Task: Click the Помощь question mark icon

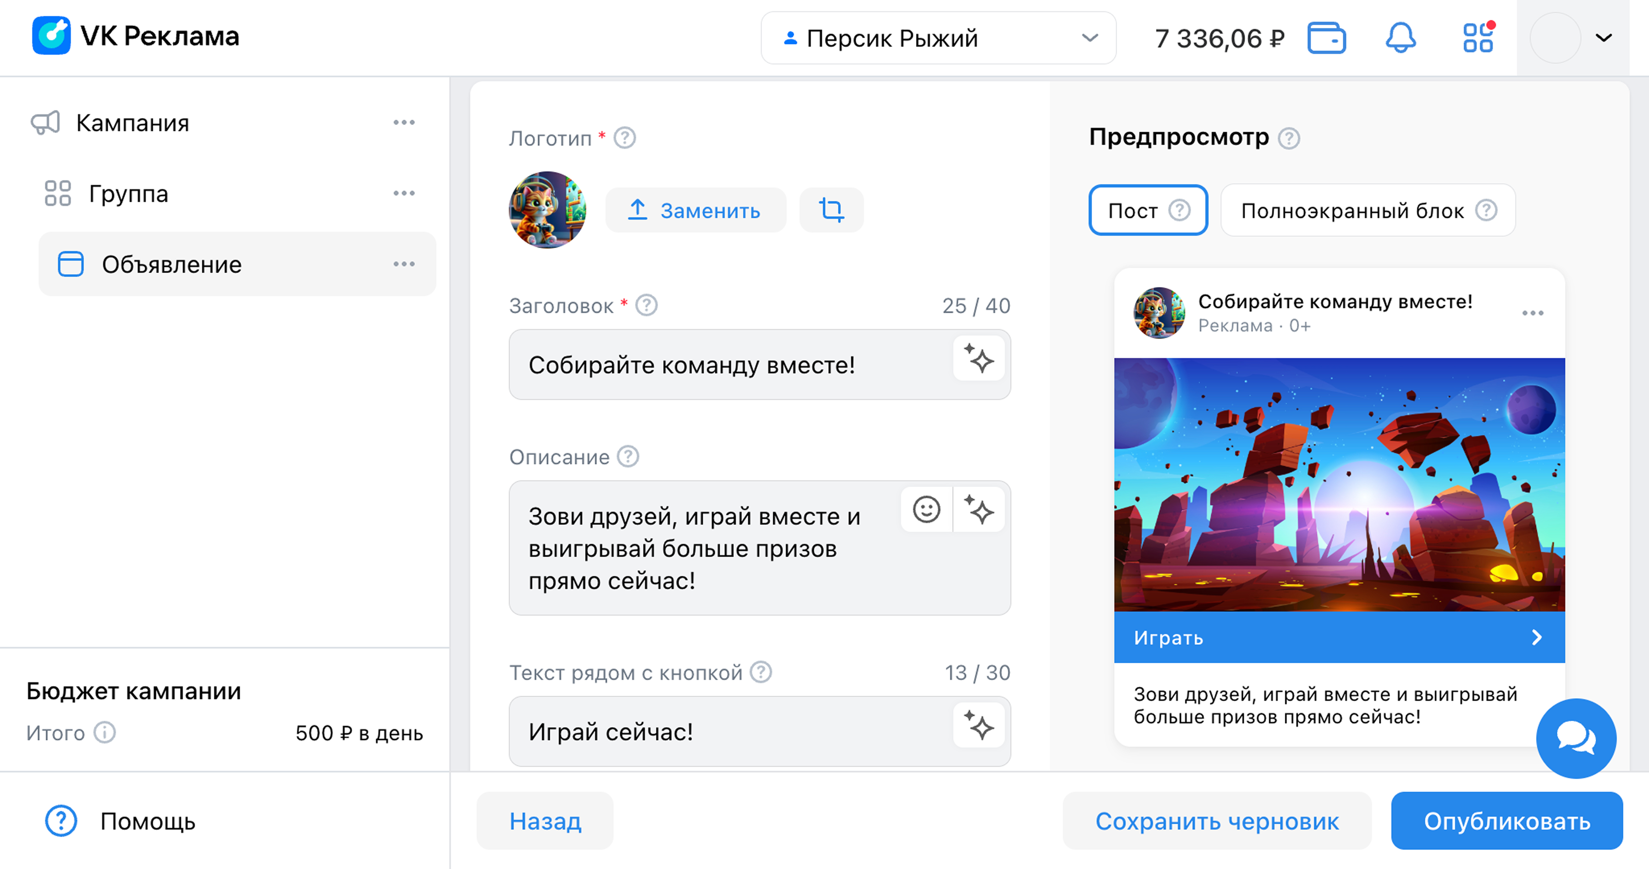Action: click(x=61, y=821)
